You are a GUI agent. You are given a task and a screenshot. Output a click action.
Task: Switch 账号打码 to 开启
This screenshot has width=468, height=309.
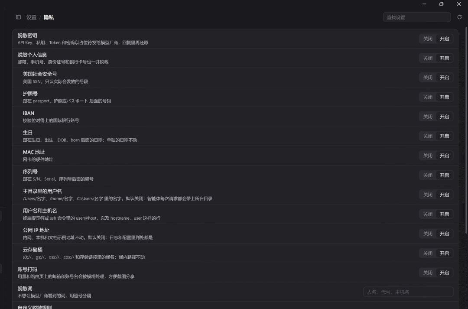tap(445, 273)
